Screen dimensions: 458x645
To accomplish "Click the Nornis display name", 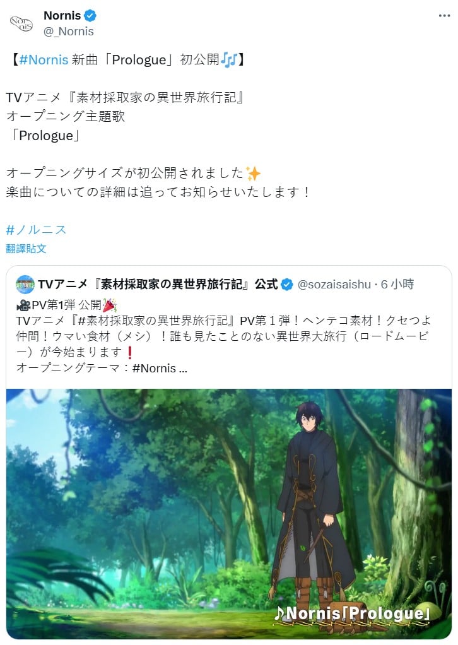I will coord(62,16).
